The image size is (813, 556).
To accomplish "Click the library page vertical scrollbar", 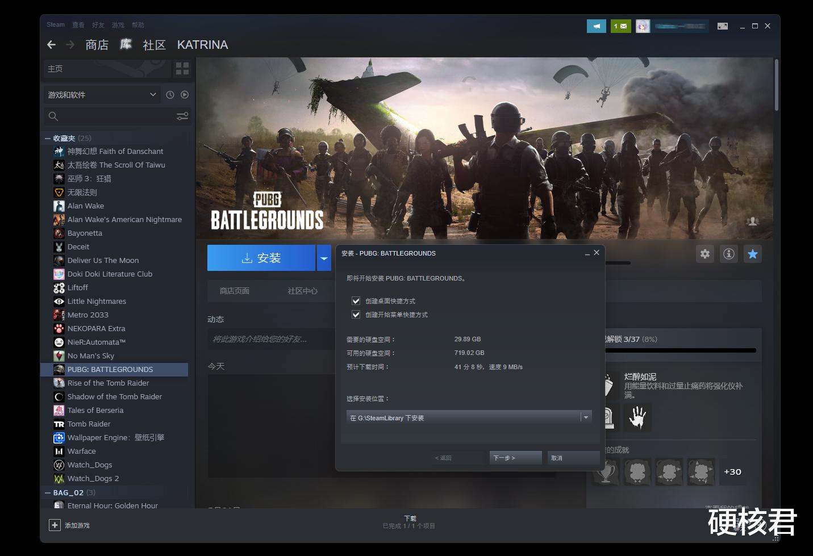I will [777, 85].
